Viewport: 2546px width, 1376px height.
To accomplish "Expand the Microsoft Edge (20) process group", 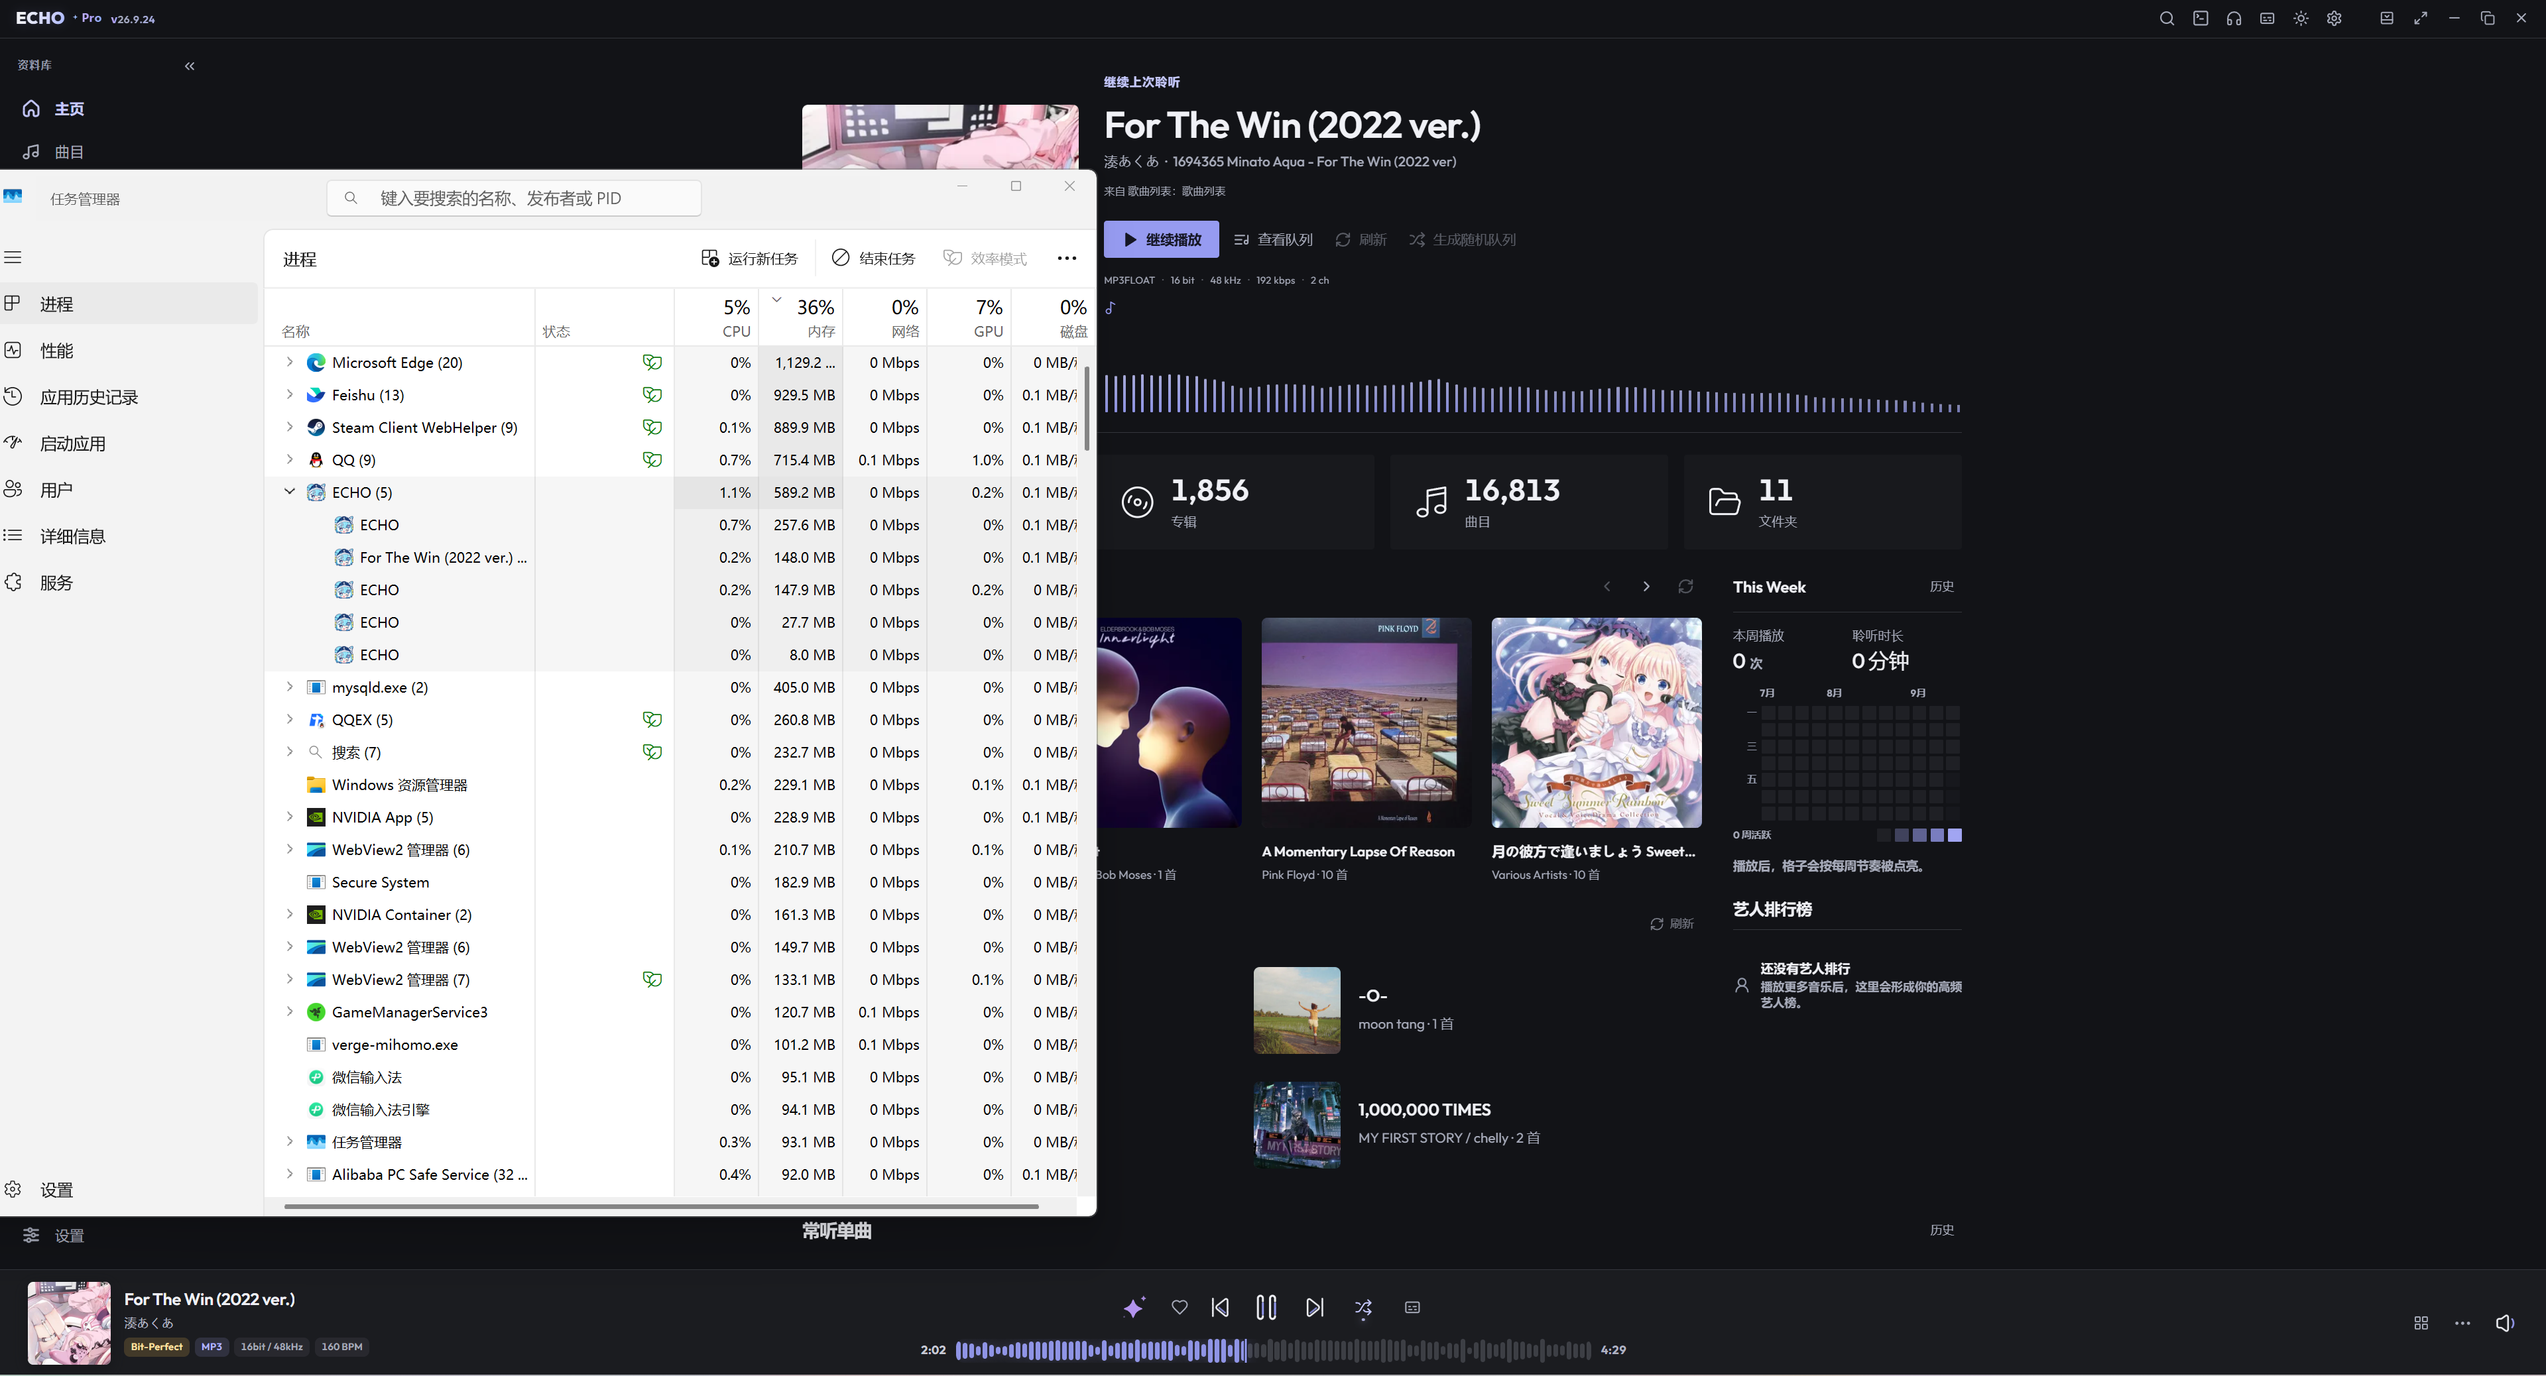I will point(290,361).
